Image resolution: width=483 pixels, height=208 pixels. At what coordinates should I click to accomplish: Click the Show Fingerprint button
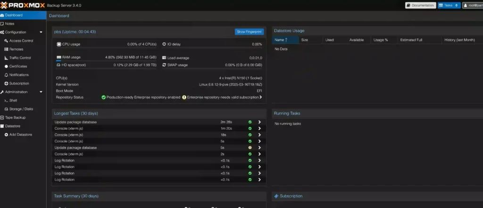pos(249,31)
